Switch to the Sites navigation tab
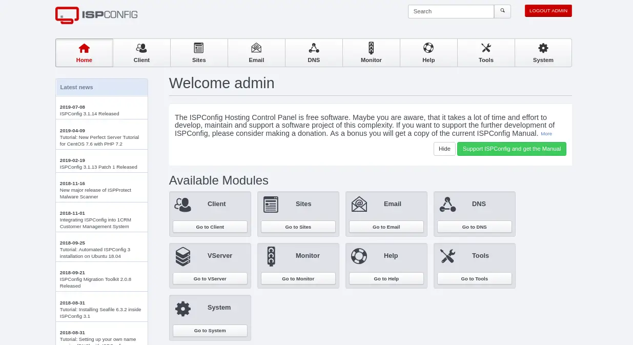This screenshot has width=633, height=345. click(199, 53)
